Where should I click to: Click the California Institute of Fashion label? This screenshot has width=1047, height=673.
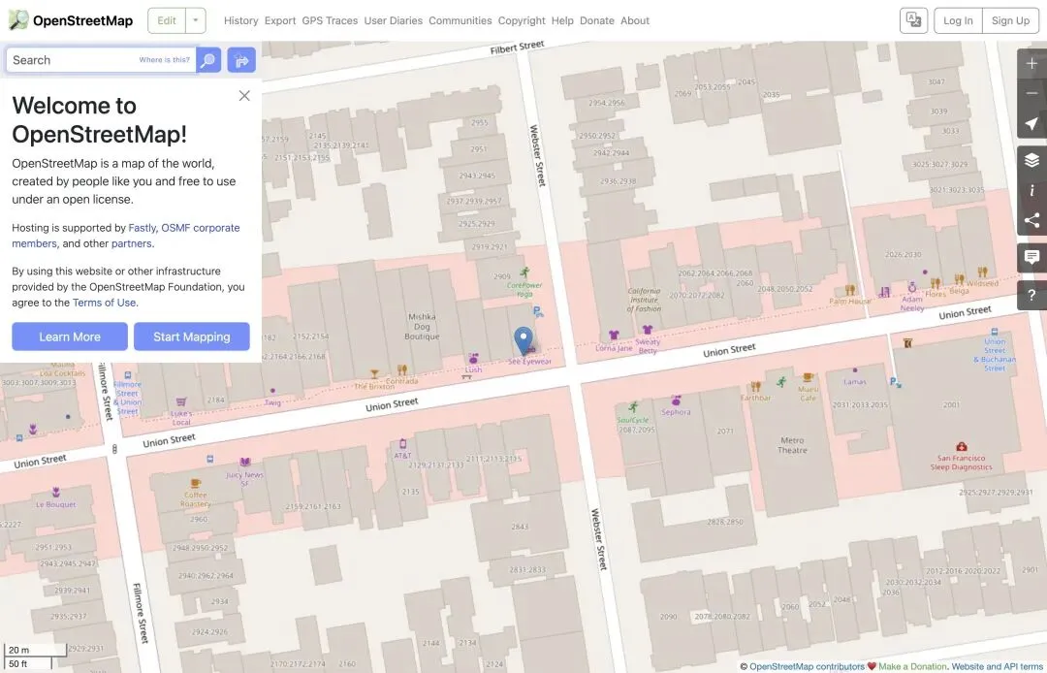pos(644,300)
